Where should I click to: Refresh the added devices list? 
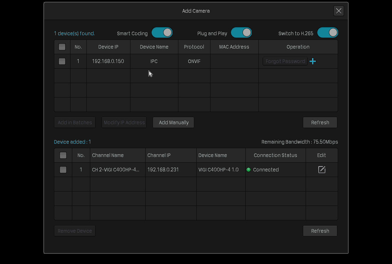320,231
